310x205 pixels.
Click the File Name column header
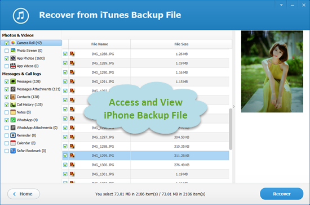point(100,44)
